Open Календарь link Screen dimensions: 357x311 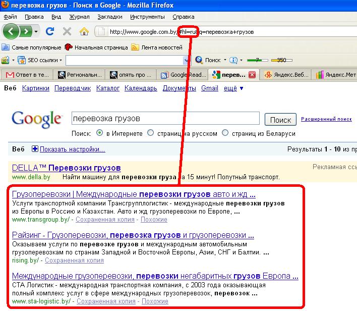tap(141, 88)
